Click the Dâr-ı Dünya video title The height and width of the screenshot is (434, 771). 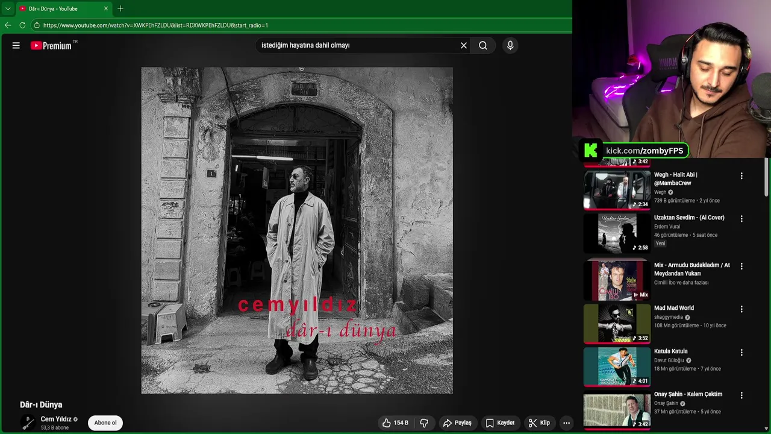(41, 404)
